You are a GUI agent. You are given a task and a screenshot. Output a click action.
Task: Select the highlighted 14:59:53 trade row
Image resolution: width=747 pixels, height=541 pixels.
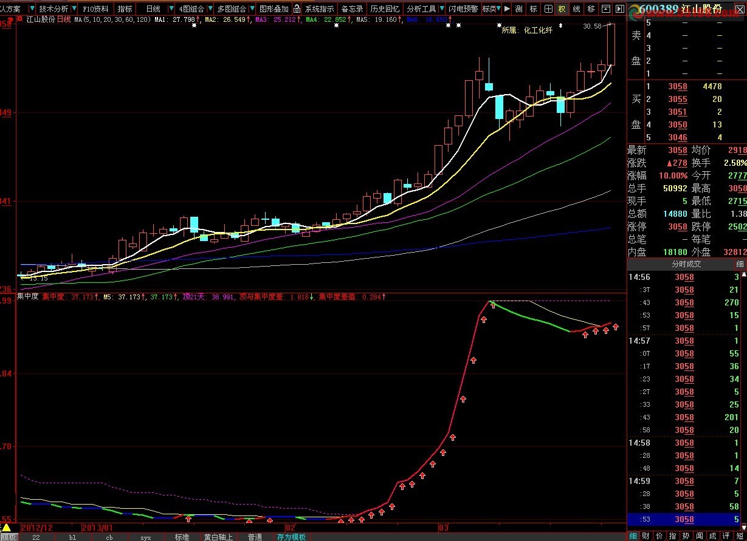point(683,520)
